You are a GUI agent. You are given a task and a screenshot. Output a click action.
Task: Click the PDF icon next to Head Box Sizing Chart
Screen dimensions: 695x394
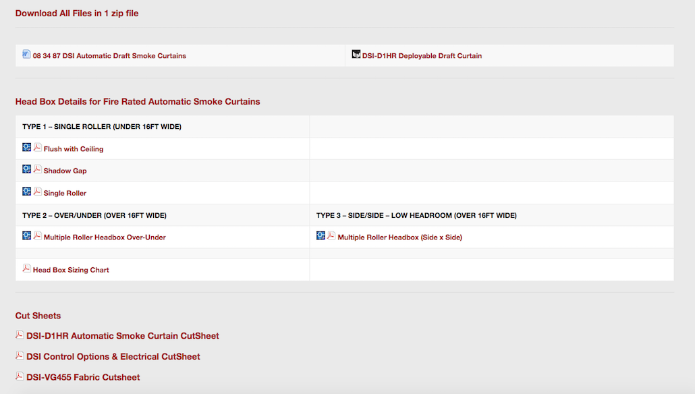pos(27,269)
